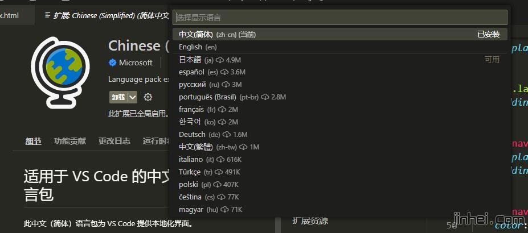The image size is (528, 233).
Task: Switch to the 扩展: Chinese (Simplified) editor tab
Action: (107, 15)
